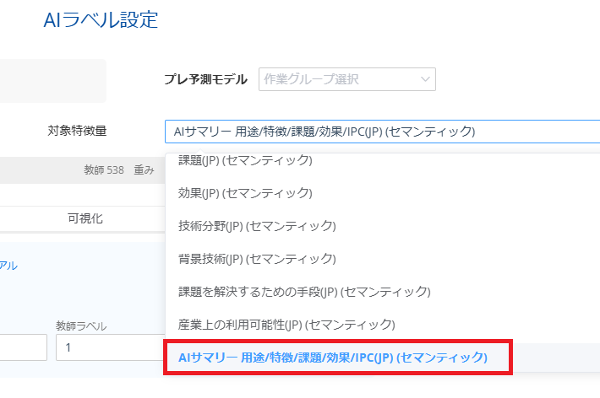The height and width of the screenshot is (398, 600).
Task: Select 課題(JP) (セマンティック) option
Action: tap(245, 160)
